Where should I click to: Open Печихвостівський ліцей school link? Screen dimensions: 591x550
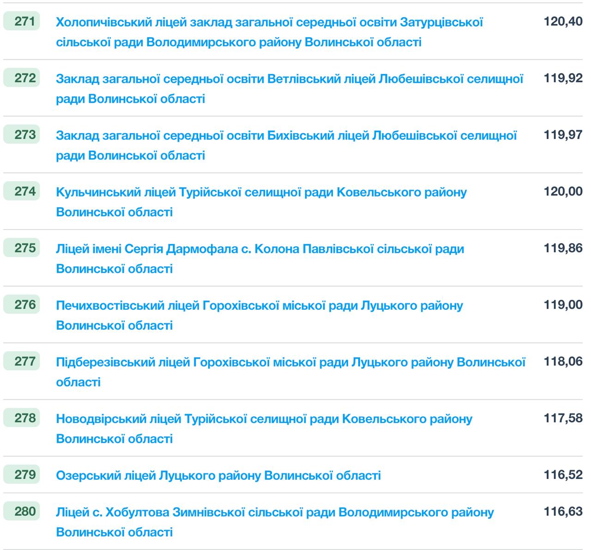(x=259, y=306)
